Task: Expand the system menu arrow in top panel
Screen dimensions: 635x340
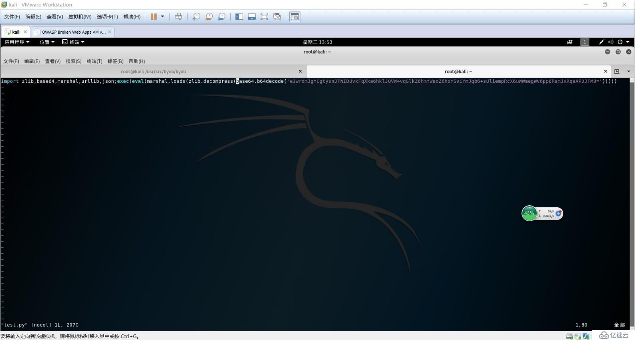Action: [628, 42]
